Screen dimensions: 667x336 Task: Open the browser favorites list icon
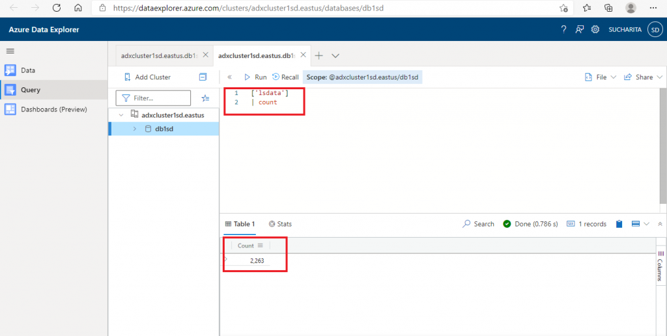click(587, 8)
